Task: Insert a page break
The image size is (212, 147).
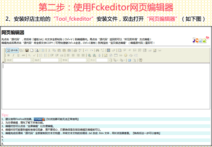Action: coord(136,55)
